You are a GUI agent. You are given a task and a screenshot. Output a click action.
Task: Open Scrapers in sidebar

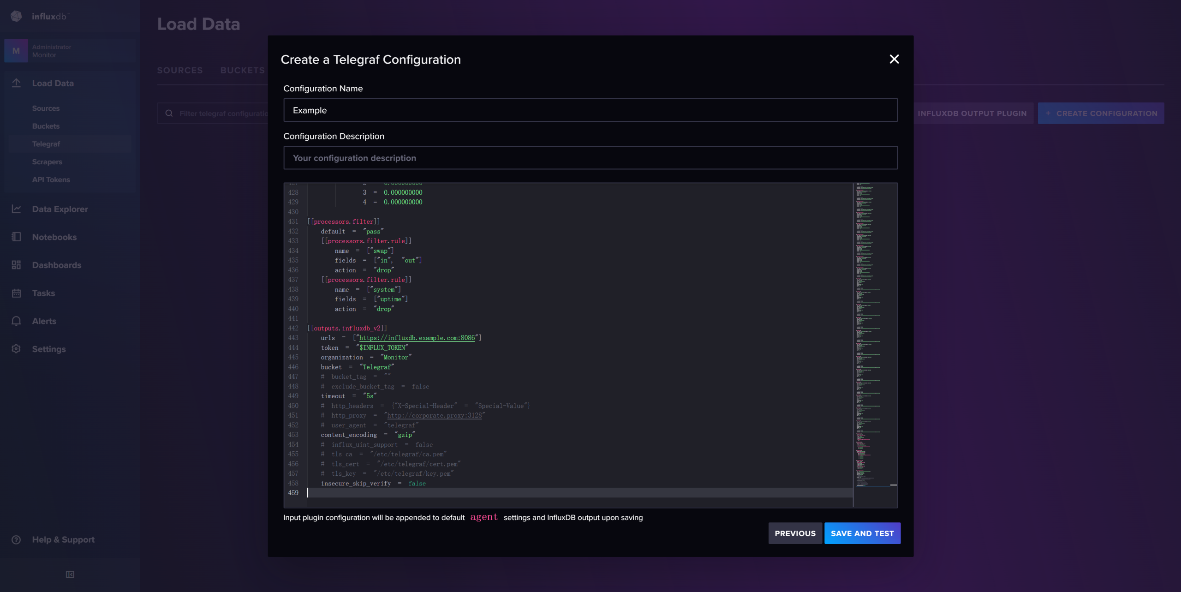(47, 162)
